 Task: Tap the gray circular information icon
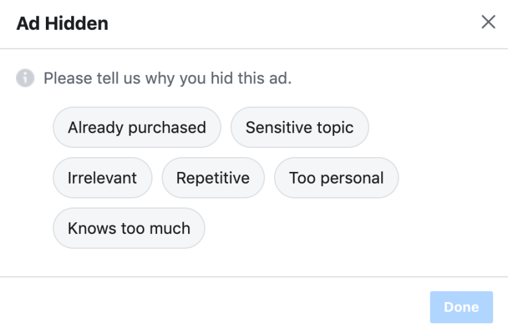point(25,78)
